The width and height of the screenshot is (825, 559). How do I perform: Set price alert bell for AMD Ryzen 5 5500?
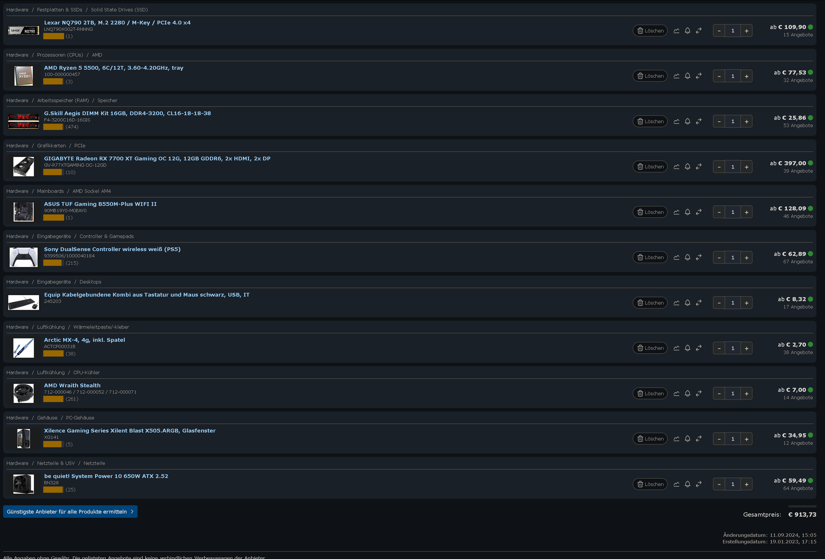(x=687, y=76)
